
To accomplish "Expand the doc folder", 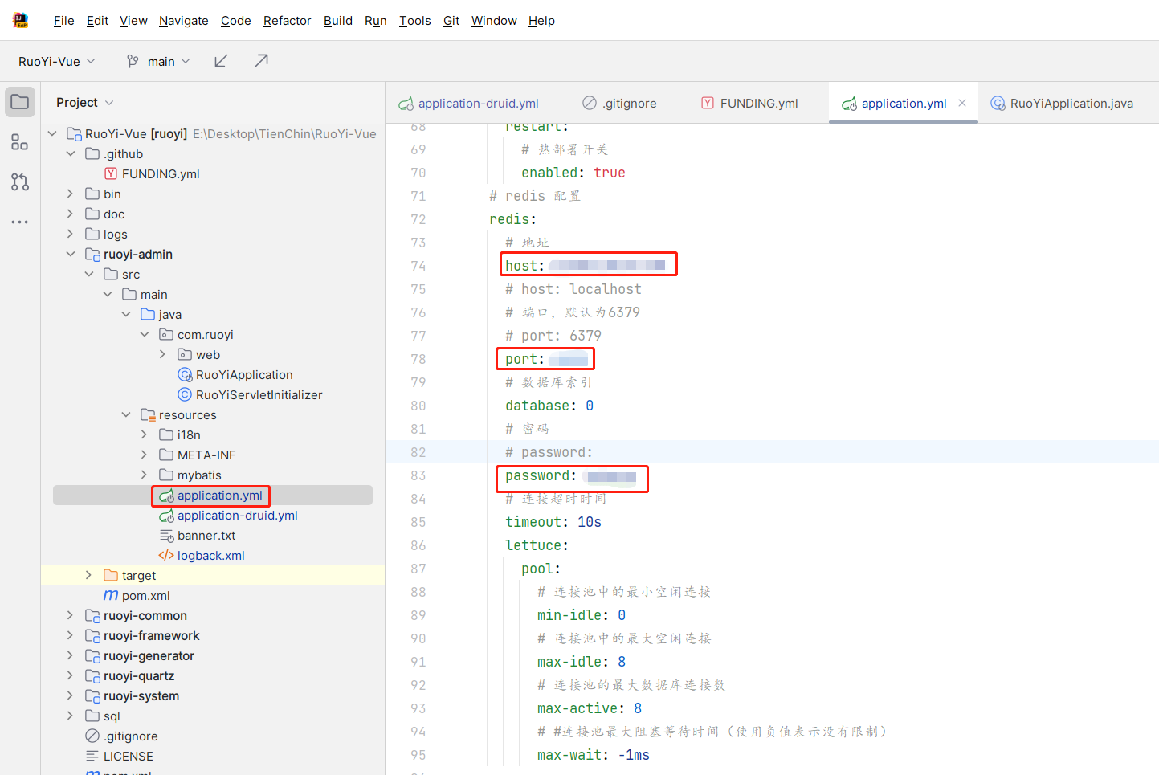I will (x=71, y=214).
